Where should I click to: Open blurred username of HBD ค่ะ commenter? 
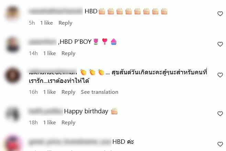(70, 142)
